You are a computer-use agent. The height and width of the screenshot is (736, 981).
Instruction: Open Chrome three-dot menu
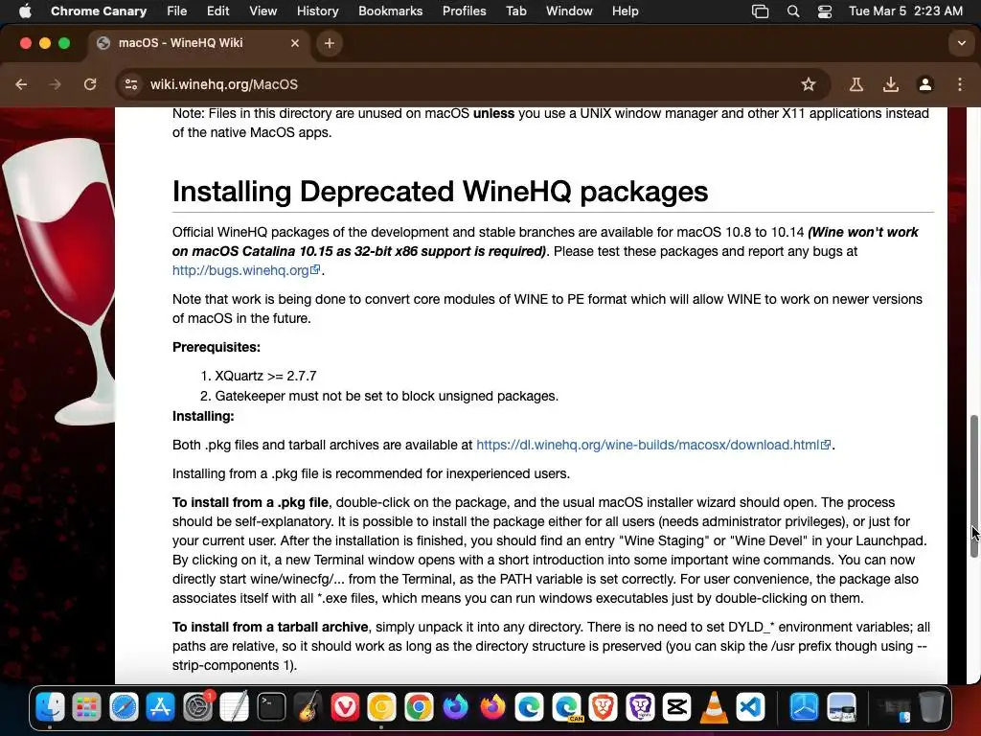[x=960, y=84]
